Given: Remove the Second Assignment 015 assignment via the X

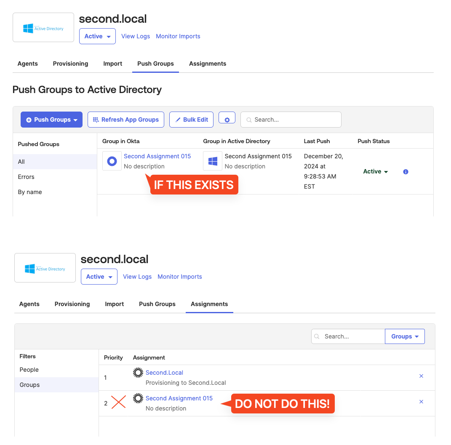Looking at the screenshot, I should pos(421,402).
